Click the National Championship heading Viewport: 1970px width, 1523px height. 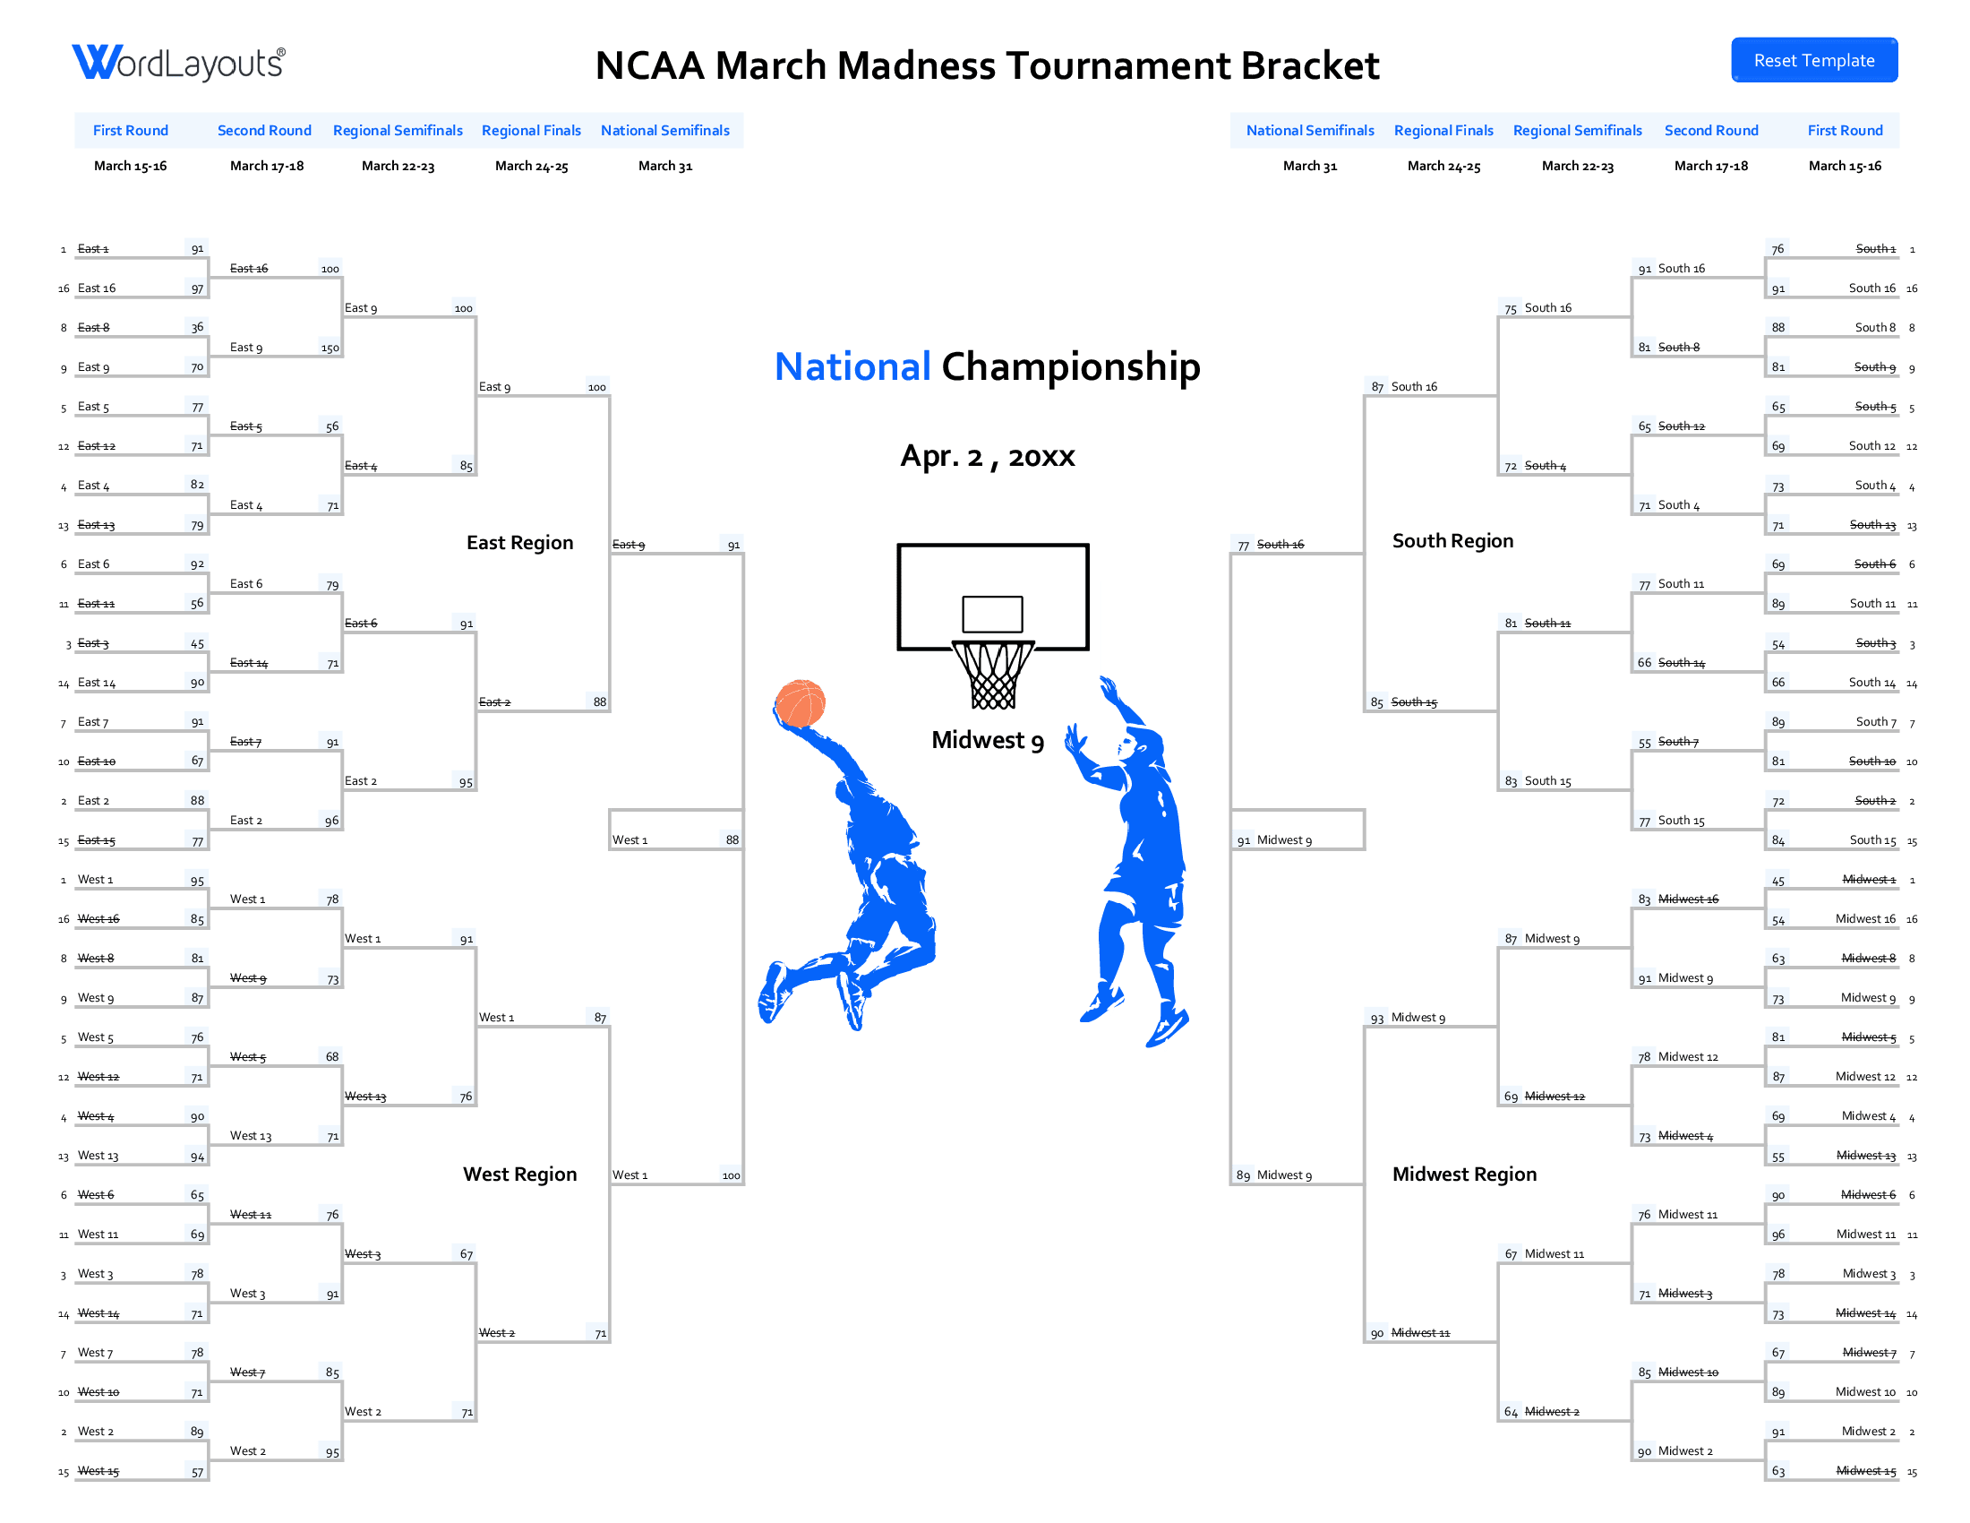click(x=988, y=366)
